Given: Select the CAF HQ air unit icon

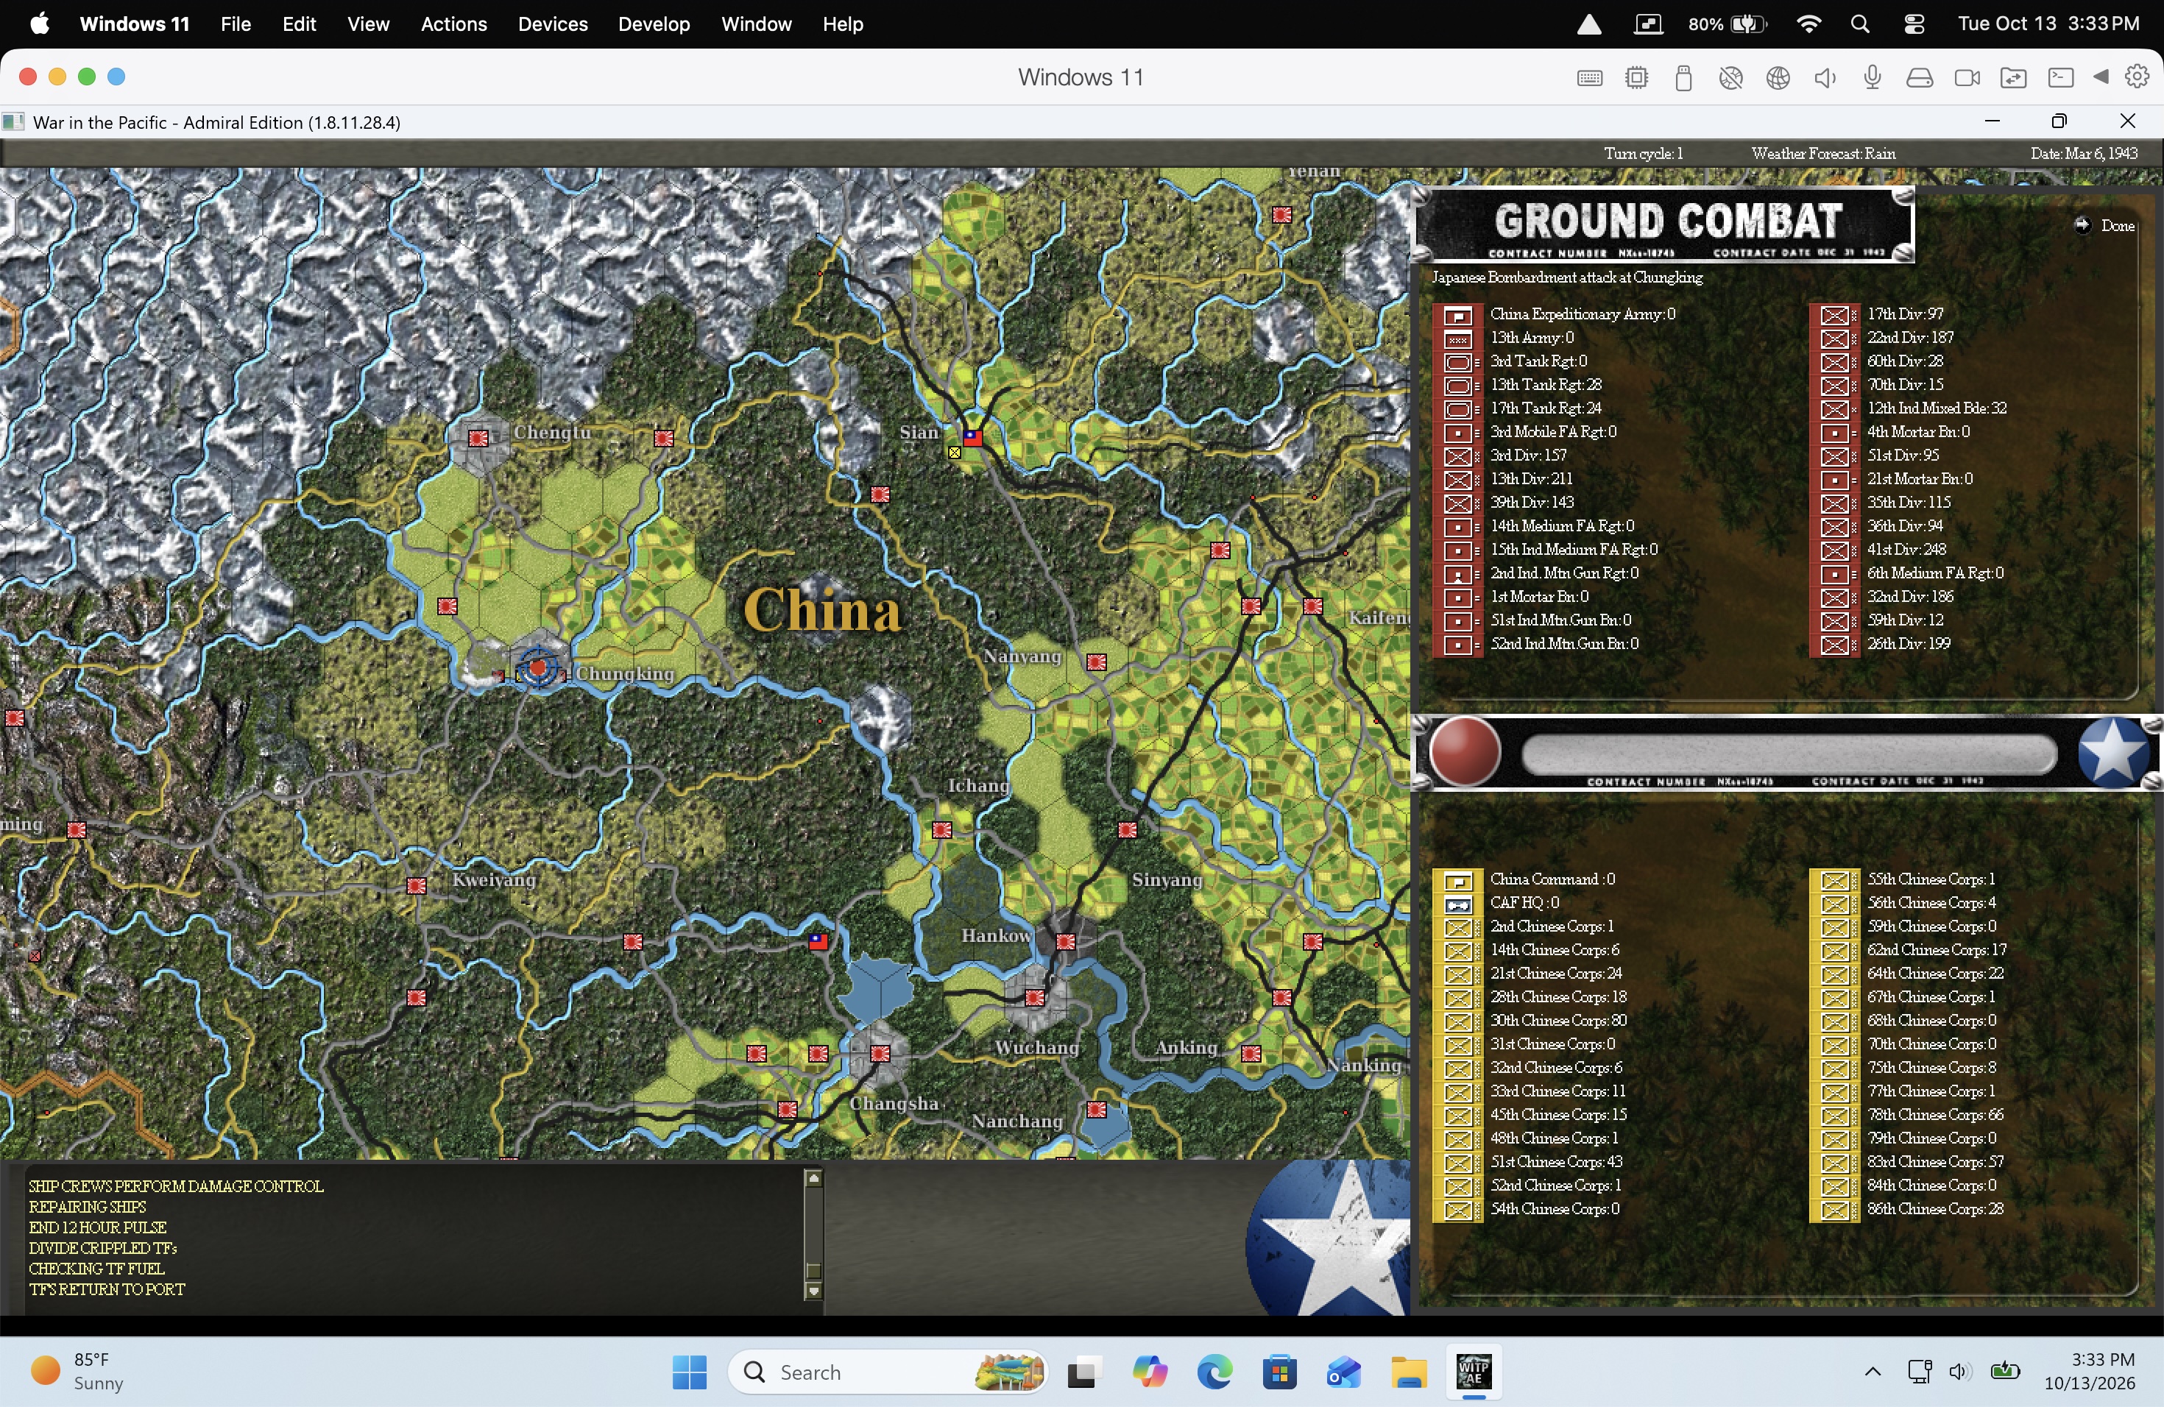Looking at the screenshot, I should [1457, 904].
